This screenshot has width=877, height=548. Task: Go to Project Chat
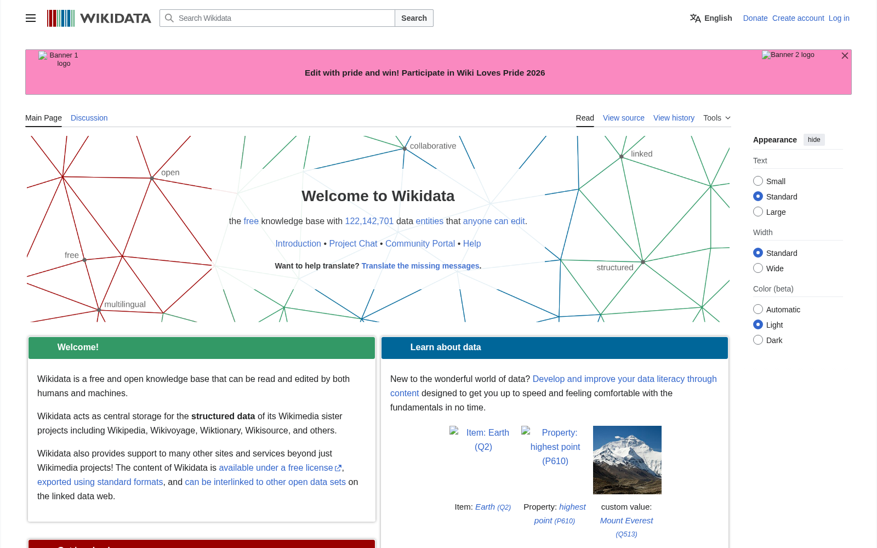(353, 243)
